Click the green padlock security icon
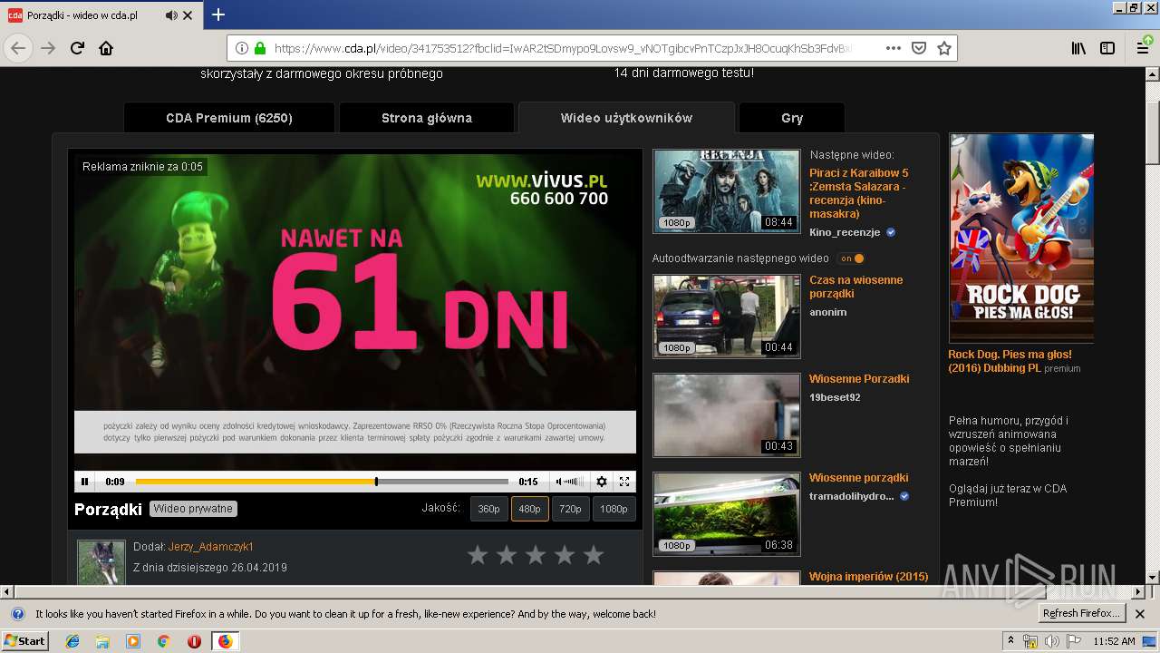The width and height of the screenshot is (1160, 653). (260, 48)
